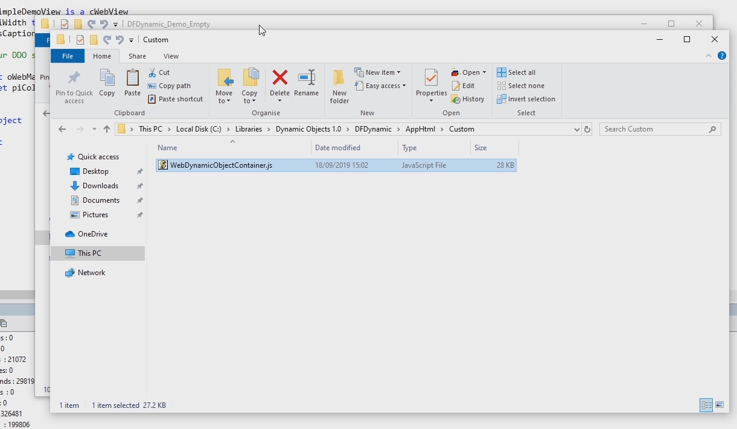
Task: Click the refresh button beside address bar
Action: [x=587, y=129]
